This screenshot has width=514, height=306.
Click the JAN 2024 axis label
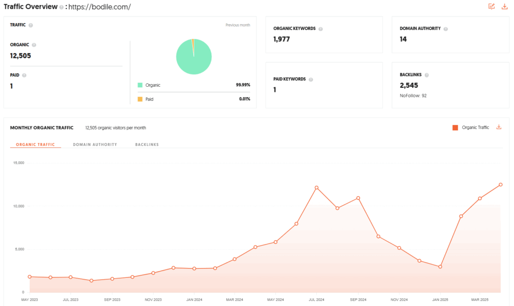point(194,300)
